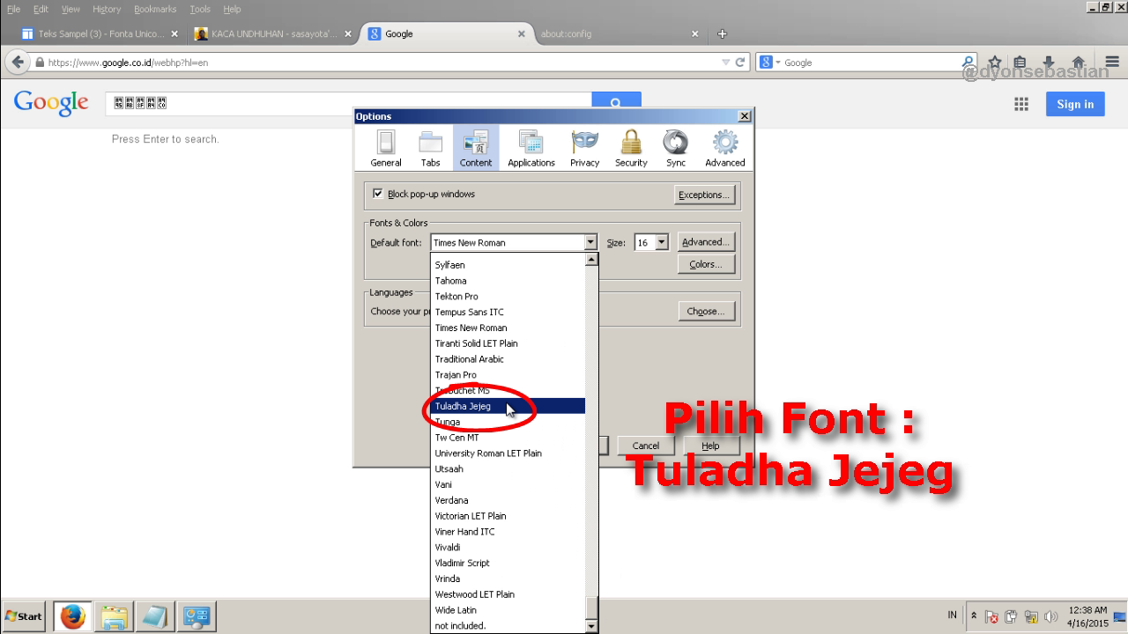This screenshot has width=1128, height=634.
Task: Open the search engine selector dropdown
Action: point(770,63)
